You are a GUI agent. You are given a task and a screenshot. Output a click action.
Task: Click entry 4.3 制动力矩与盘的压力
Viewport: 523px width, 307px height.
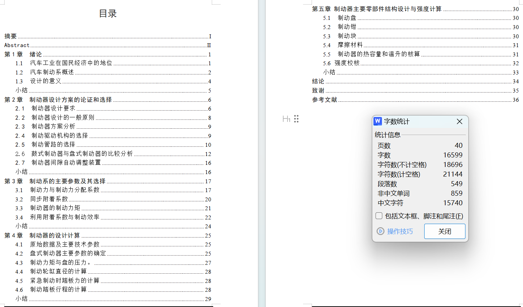coord(113,263)
